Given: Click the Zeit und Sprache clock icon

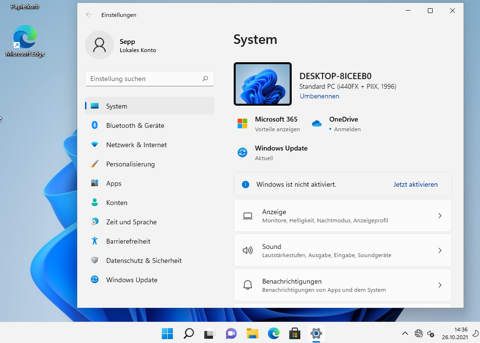Looking at the screenshot, I should pyautogui.click(x=95, y=221).
